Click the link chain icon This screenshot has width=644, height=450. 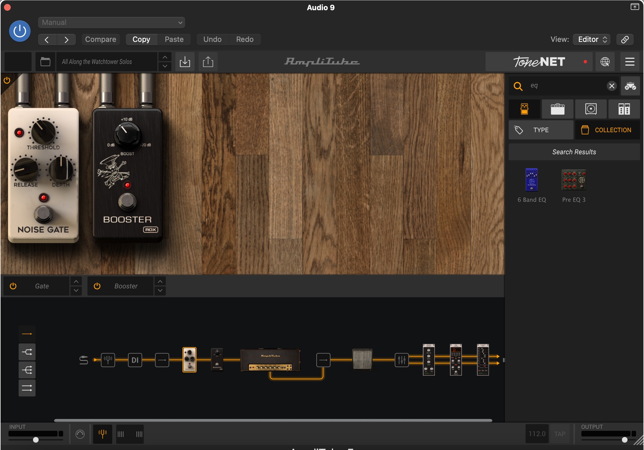625,40
